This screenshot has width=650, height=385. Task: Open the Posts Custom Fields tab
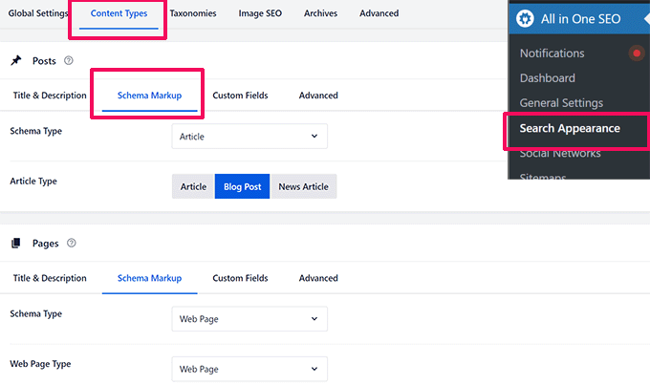click(240, 96)
